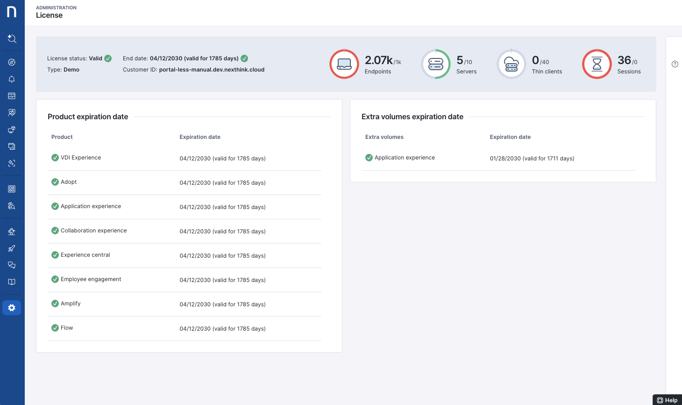This screenshot has width=682, height=405.
Task: Click the Thin clients gauge icon
Action: (511, 64)
